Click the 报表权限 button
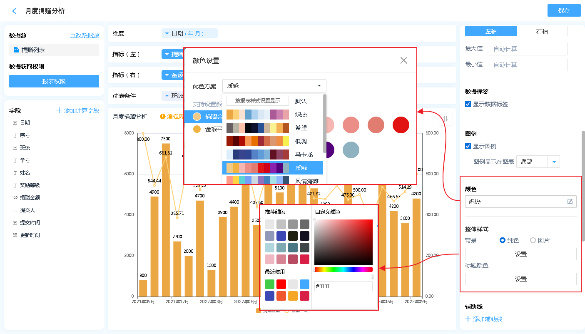 tap(54, 81)
